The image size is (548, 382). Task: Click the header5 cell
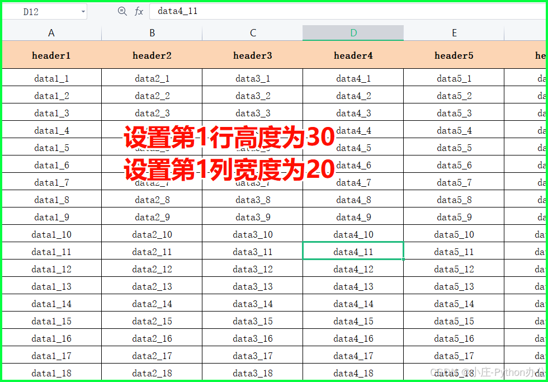[x=454, y=55]
